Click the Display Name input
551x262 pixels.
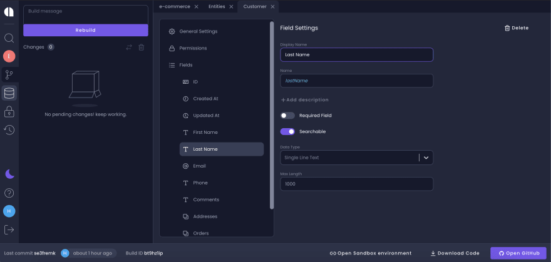coord(357,55)
